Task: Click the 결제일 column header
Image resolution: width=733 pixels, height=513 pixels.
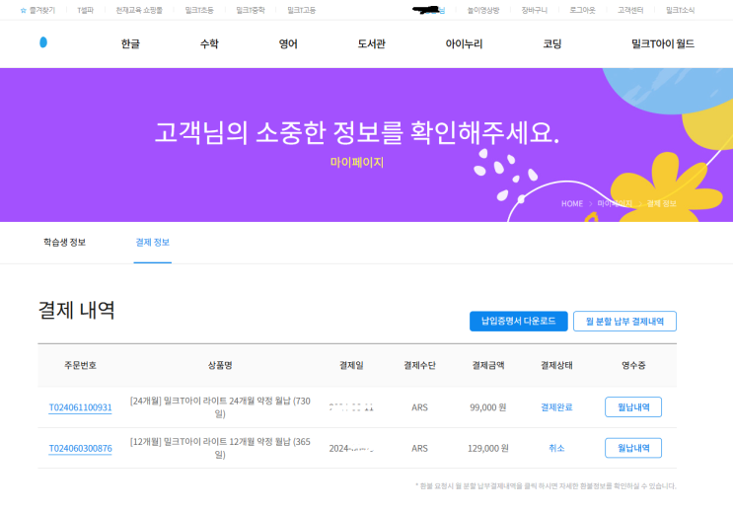Action: pos(351,365)
